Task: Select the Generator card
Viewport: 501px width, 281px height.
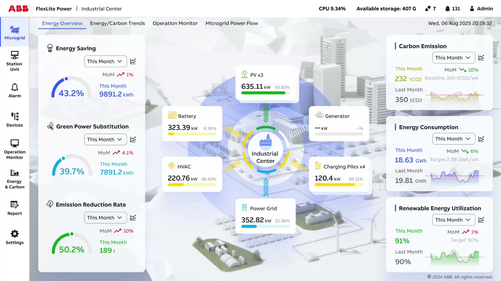Action: (x=339, y=123)
